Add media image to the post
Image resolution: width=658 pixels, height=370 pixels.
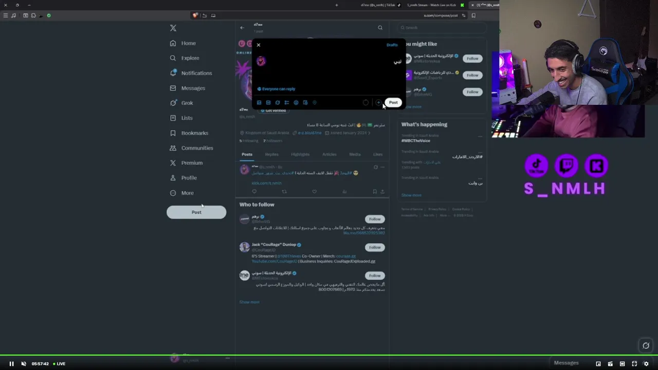click(259, 103)
